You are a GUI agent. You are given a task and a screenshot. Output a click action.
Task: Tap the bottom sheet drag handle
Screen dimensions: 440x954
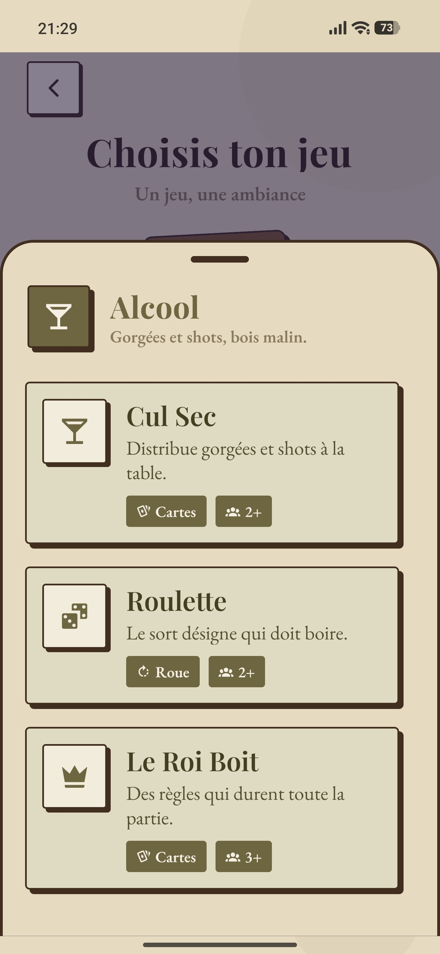tap(220, 259)
